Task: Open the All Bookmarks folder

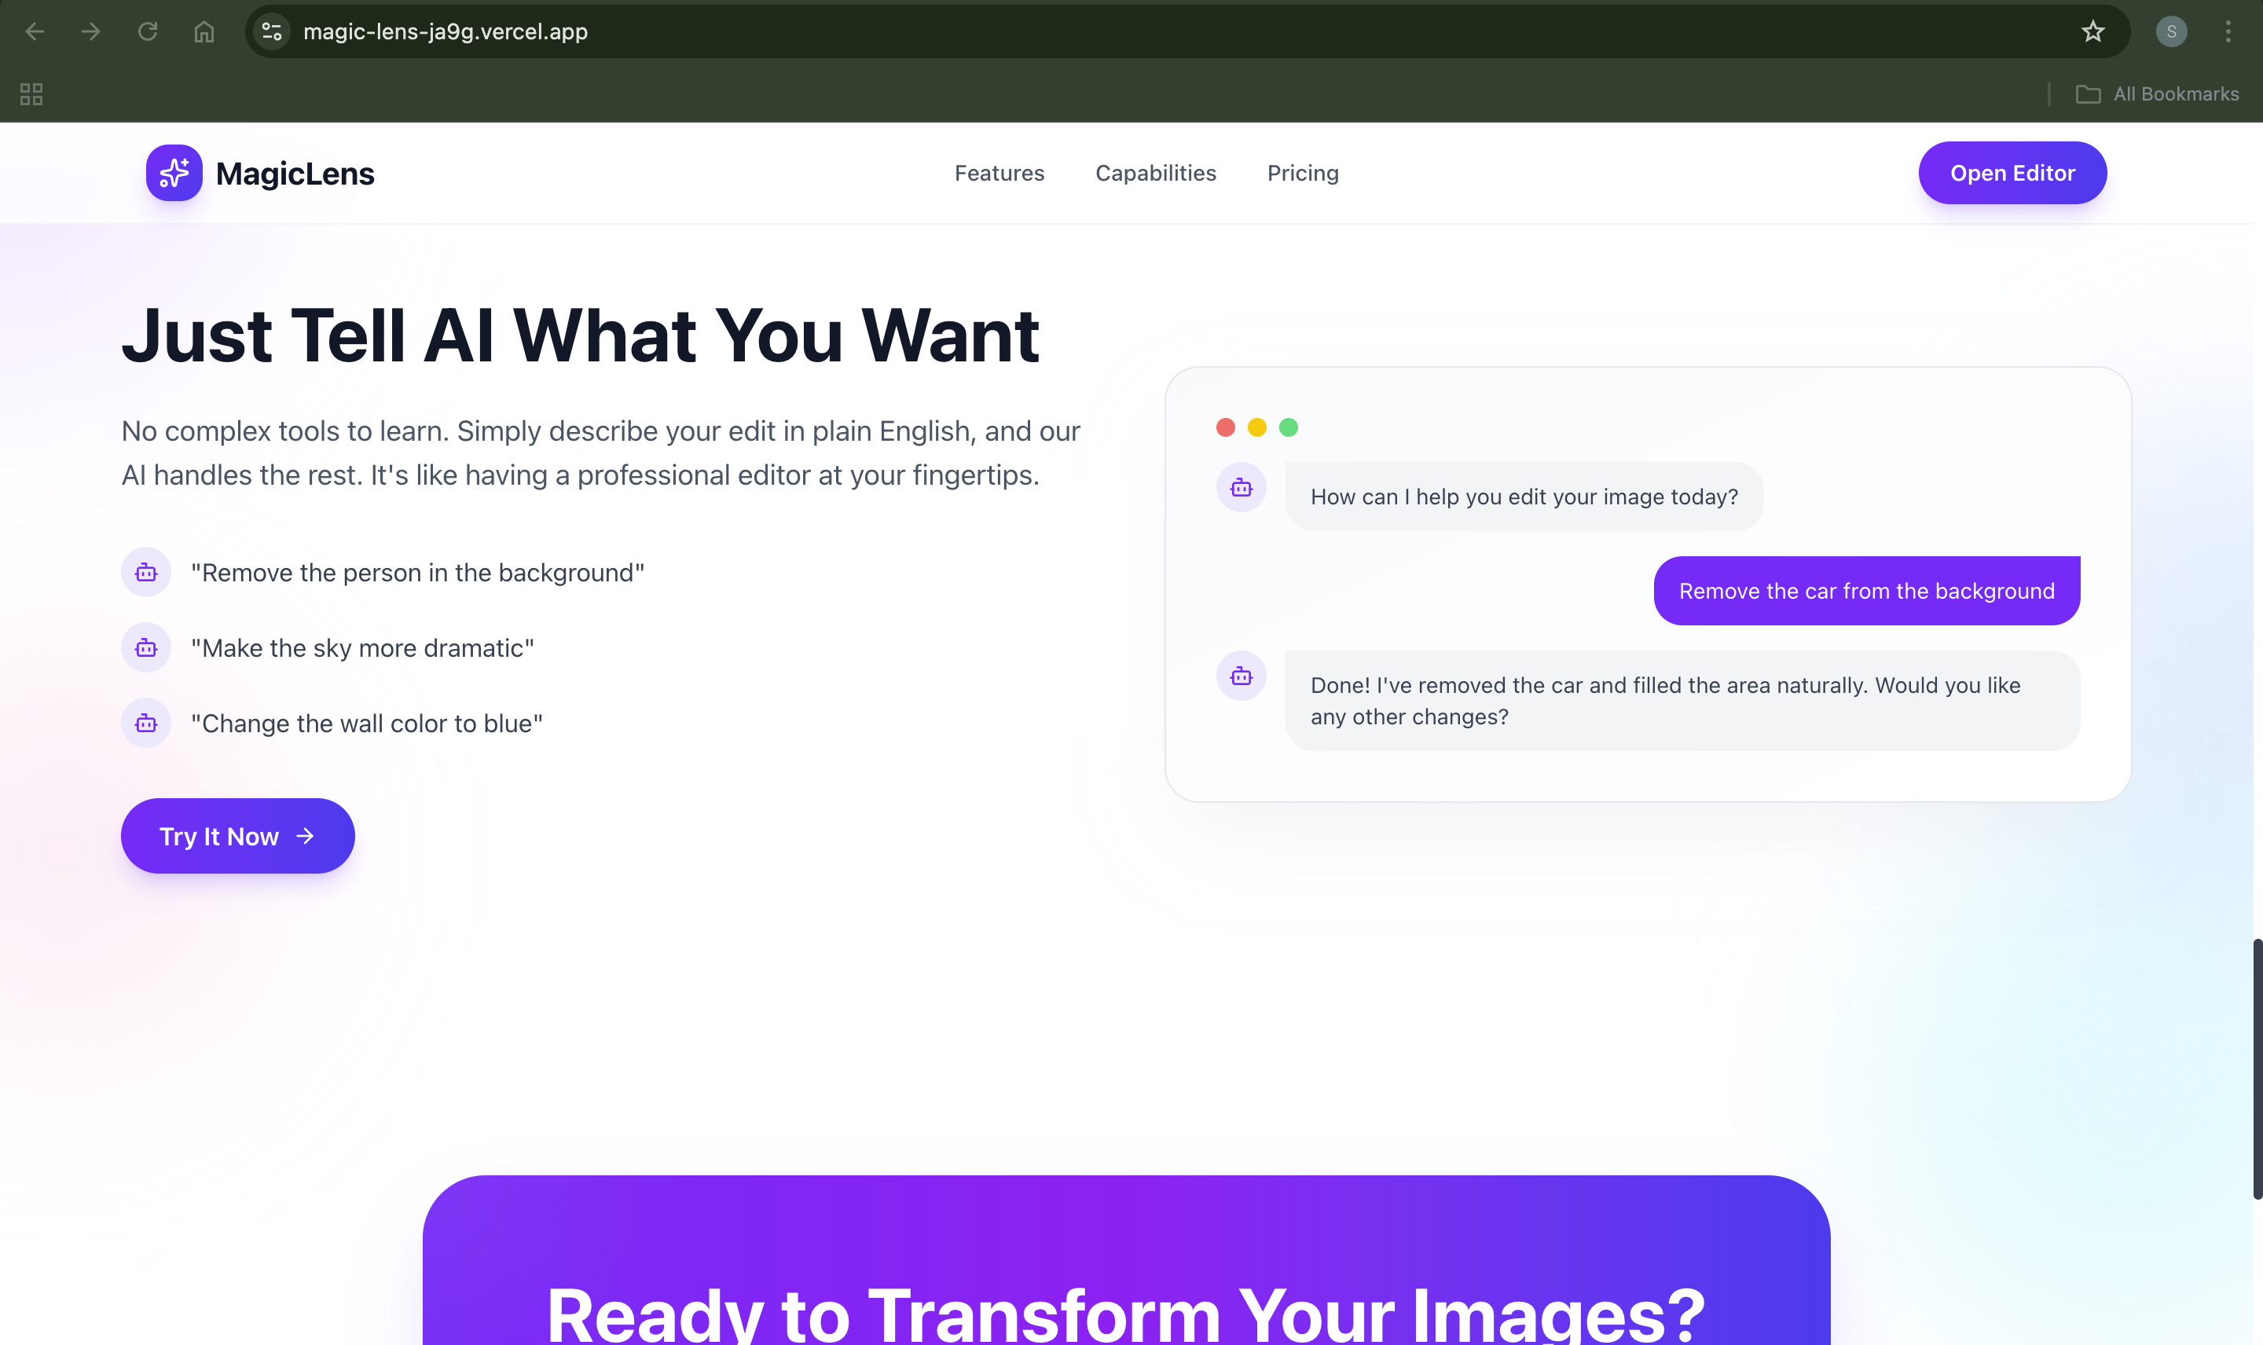Action: 2157,94
